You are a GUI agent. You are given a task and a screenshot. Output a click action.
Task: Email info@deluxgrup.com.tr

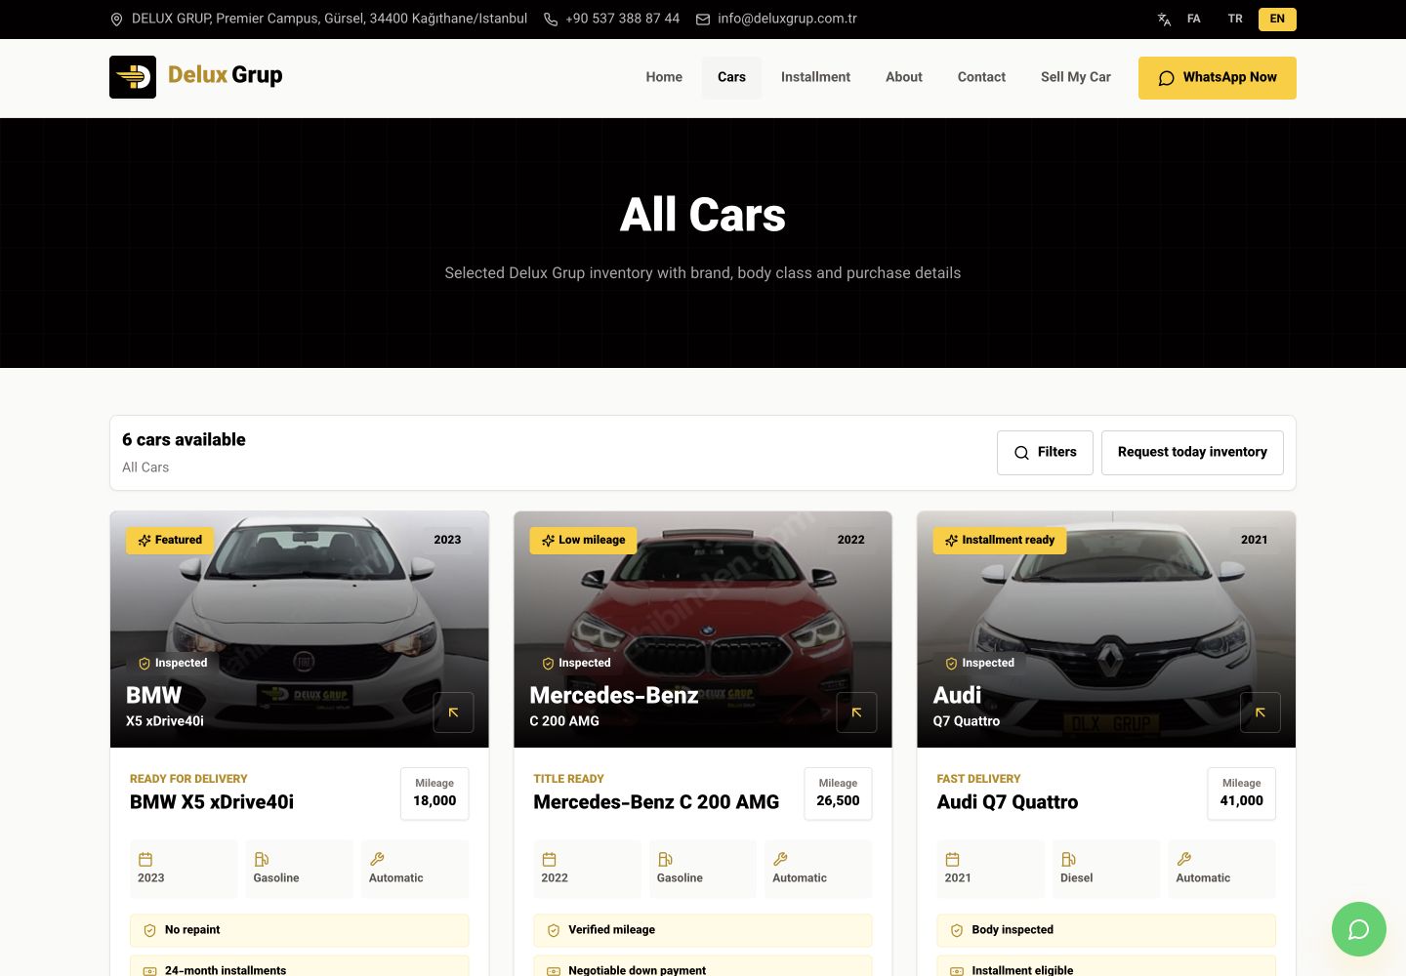(x=787, y=20)
